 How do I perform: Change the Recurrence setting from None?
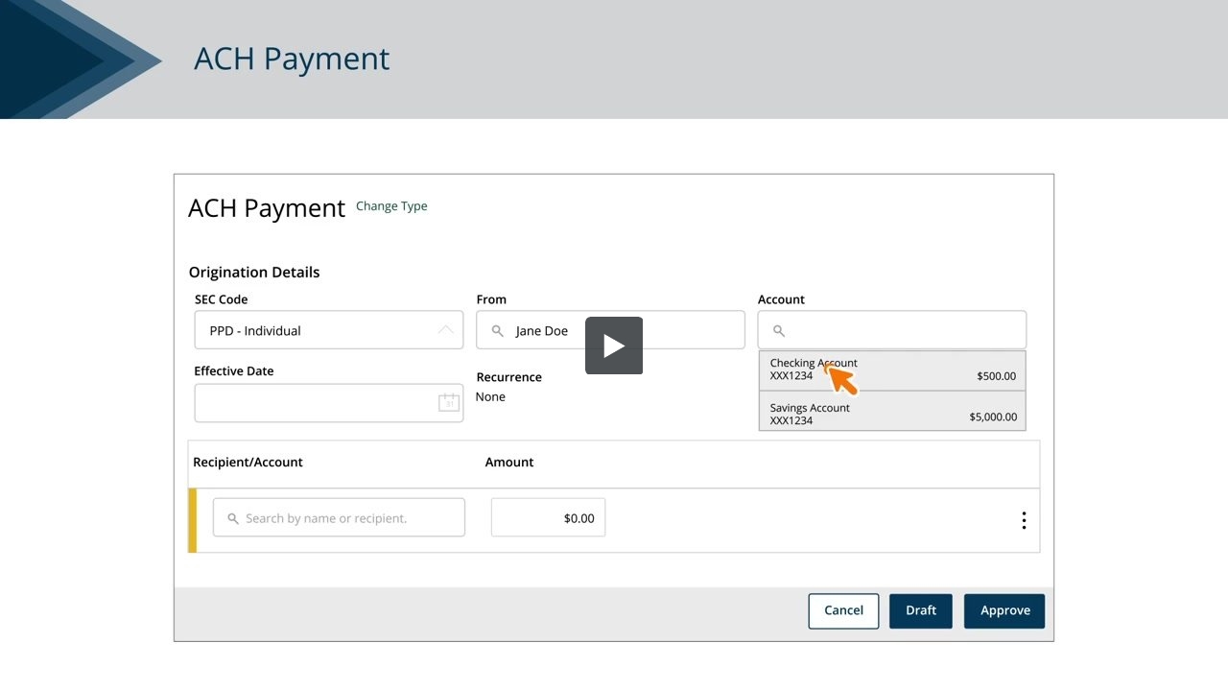click(x=490, y=396)
